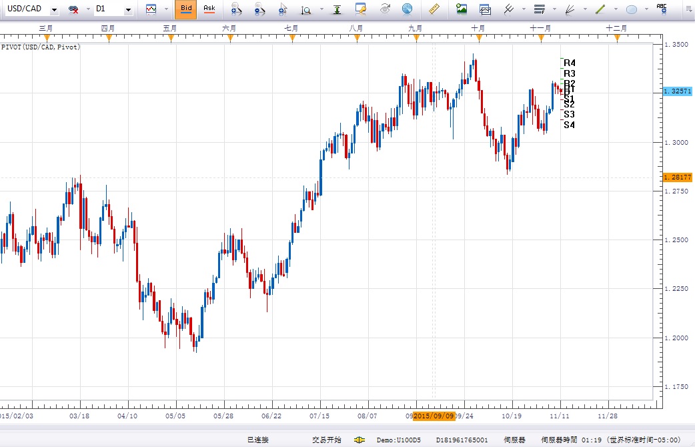Viewport: 695px width, 447px height.
Task: Click the R4 pivot level label
Action: tap(569, 63)
